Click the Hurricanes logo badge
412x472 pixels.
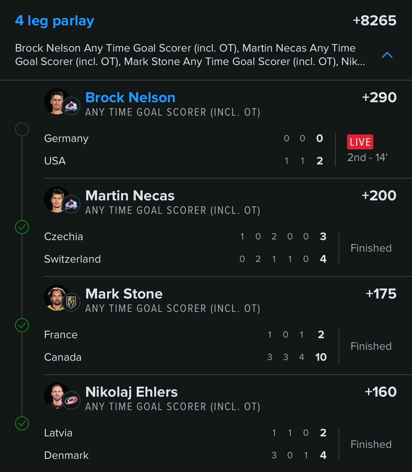click(x=71, y=400)
